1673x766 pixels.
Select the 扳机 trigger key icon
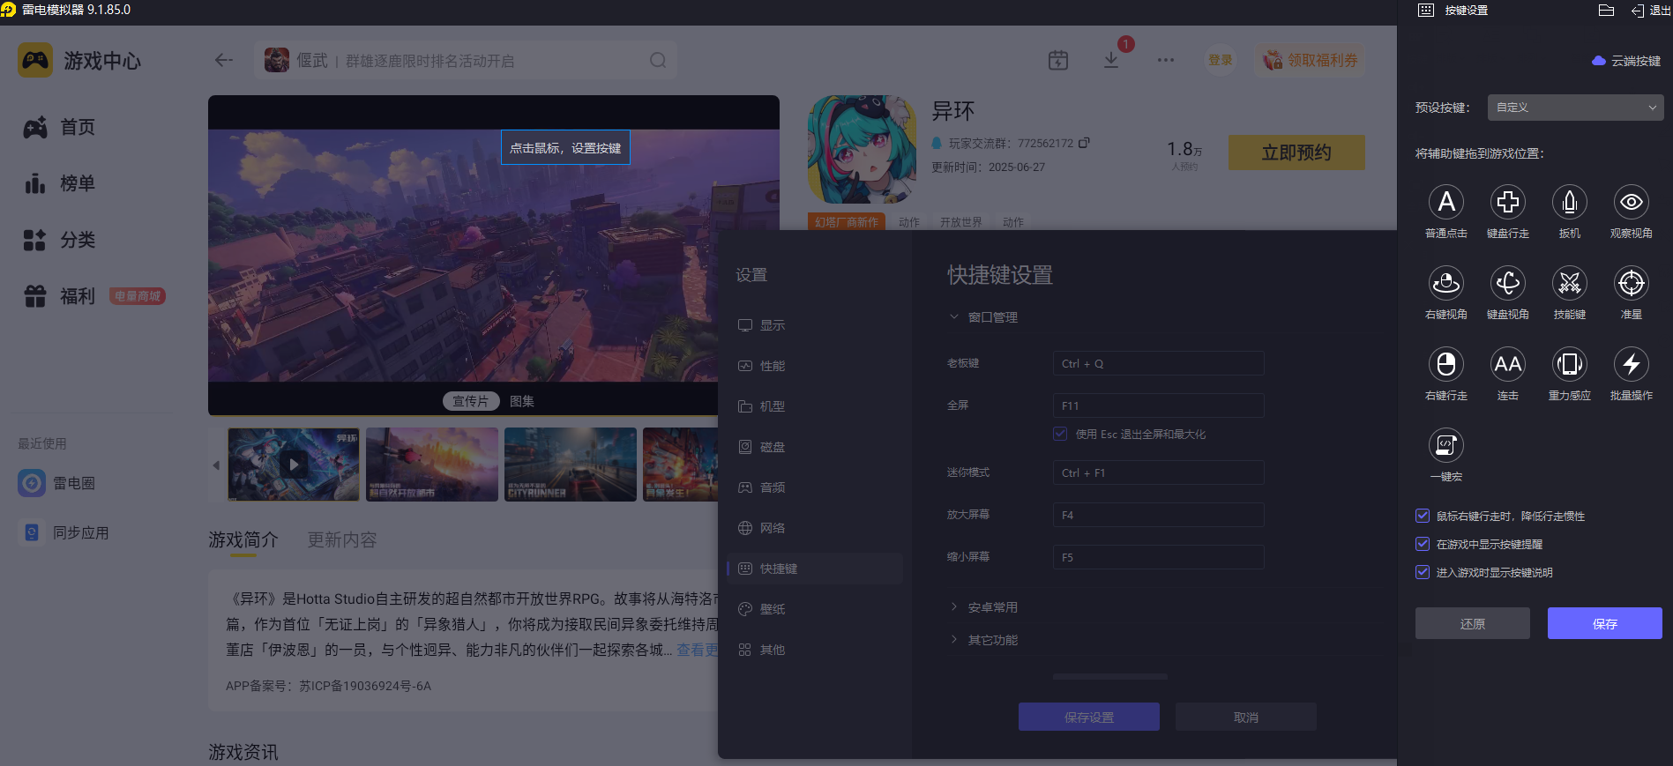tap(1570, 202)
